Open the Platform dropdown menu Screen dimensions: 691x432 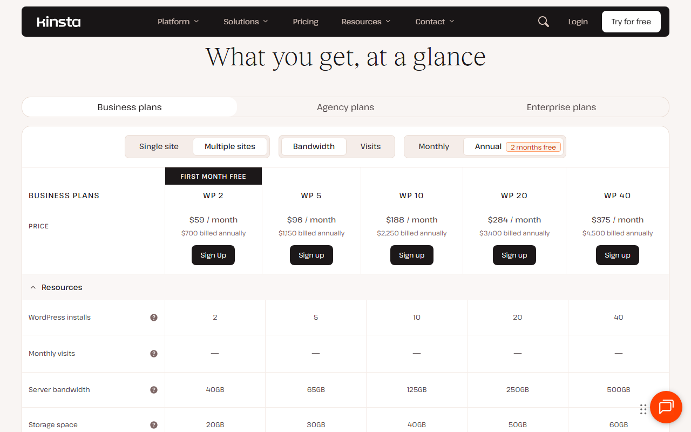point(178,22)
